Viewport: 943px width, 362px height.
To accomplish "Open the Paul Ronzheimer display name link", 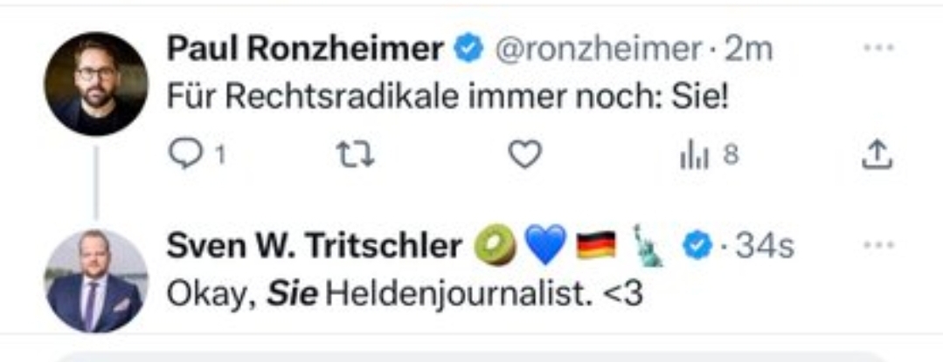I will 305,50.
